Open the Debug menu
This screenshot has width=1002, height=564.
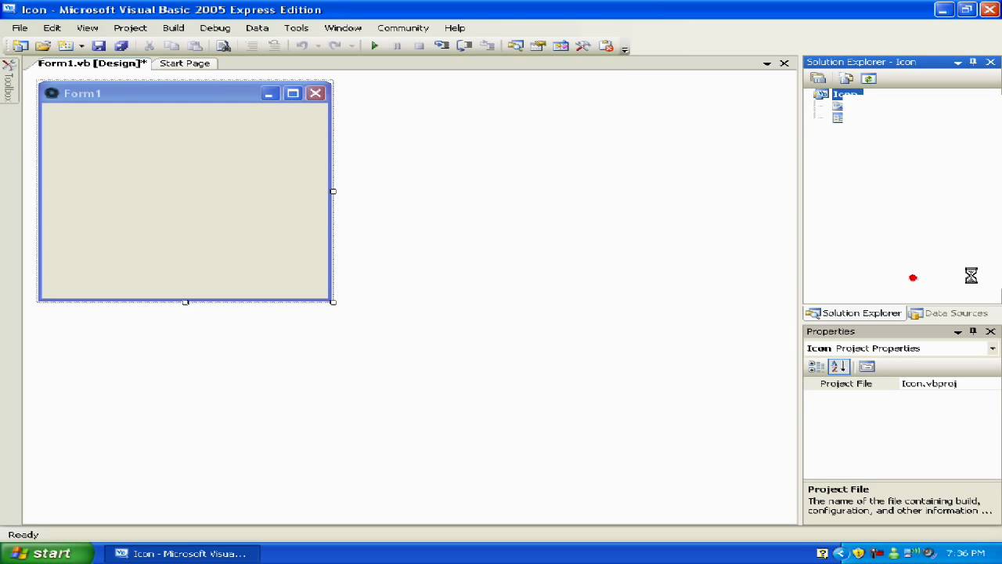click(x=214, y=27)
